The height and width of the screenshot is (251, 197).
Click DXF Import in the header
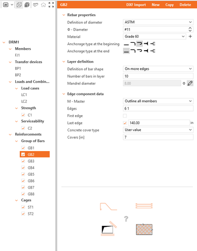[136, 5]
